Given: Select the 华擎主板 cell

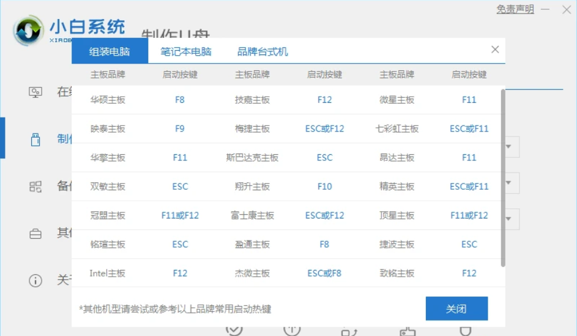Looking at the screenshot, I should coord(108,157).
